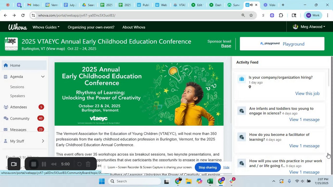
Task: Pause the Loom recording
Action: click(44, 164)
